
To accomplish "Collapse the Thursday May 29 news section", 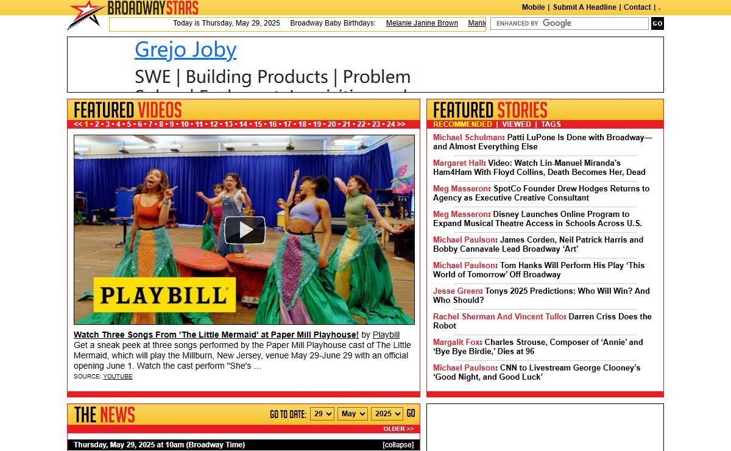I will (x=398, y=445).
